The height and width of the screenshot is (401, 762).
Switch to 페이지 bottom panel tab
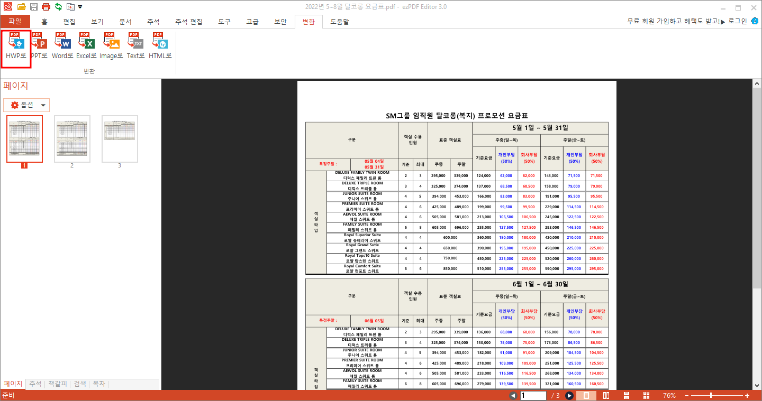pyautogui.click(x=13, y=384)
